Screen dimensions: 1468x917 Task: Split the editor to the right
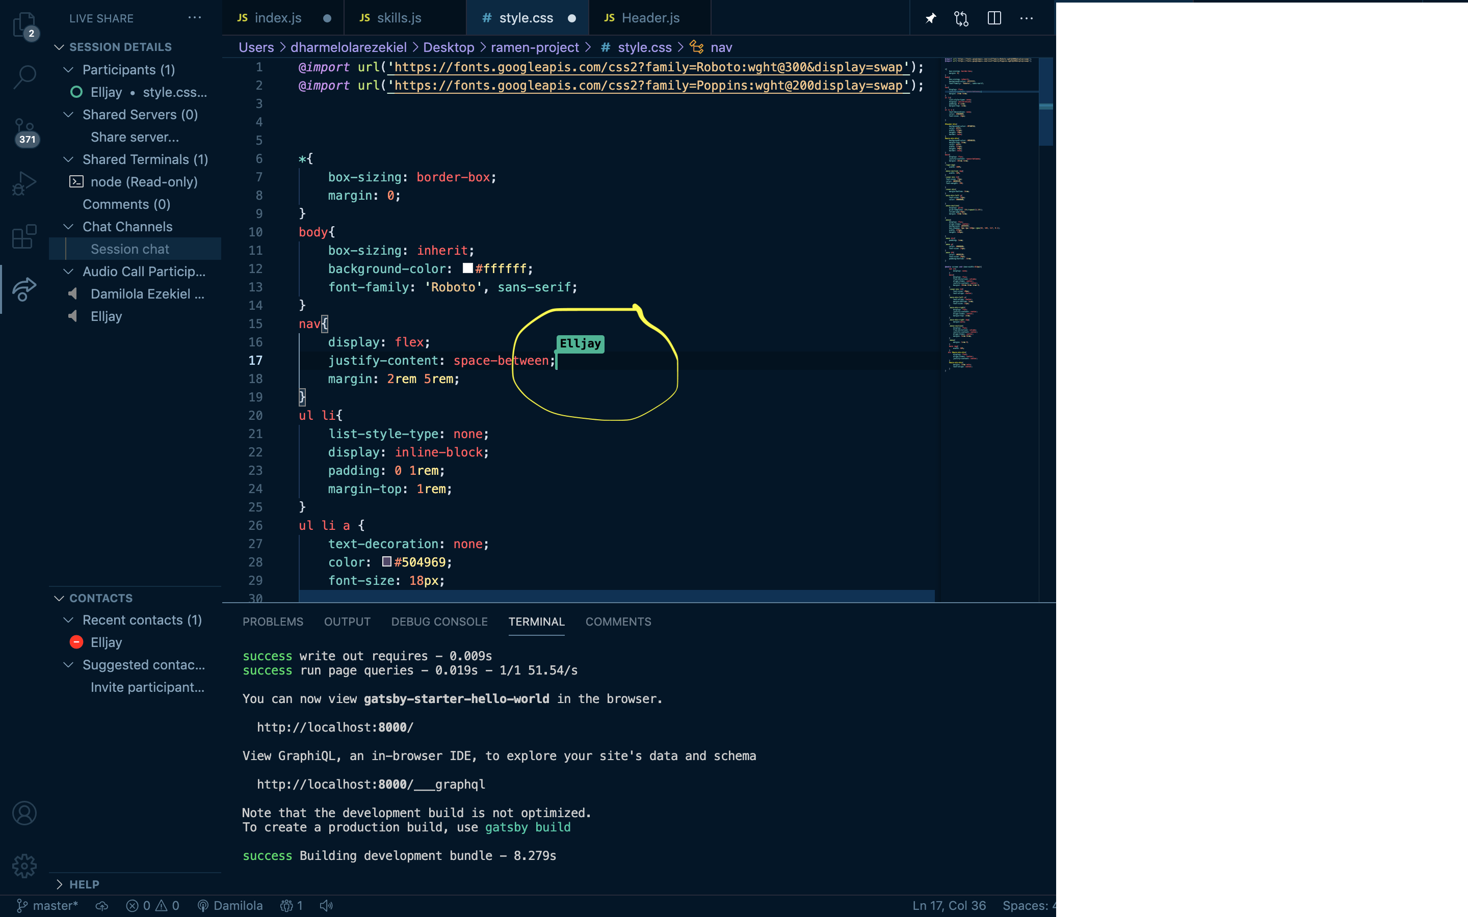[994, 18]
